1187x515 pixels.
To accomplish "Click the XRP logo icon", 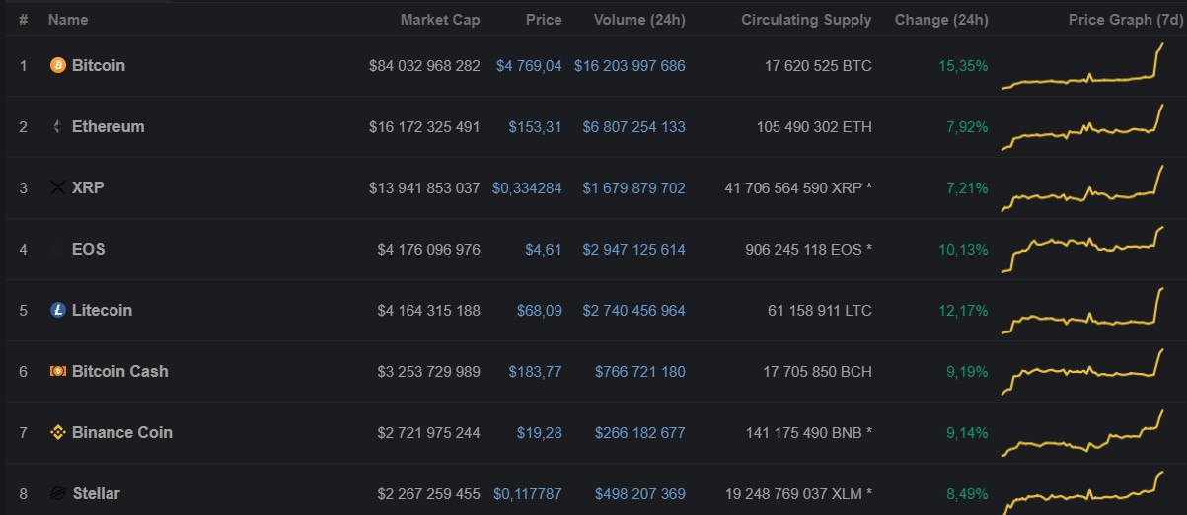I will pos(57,187).
